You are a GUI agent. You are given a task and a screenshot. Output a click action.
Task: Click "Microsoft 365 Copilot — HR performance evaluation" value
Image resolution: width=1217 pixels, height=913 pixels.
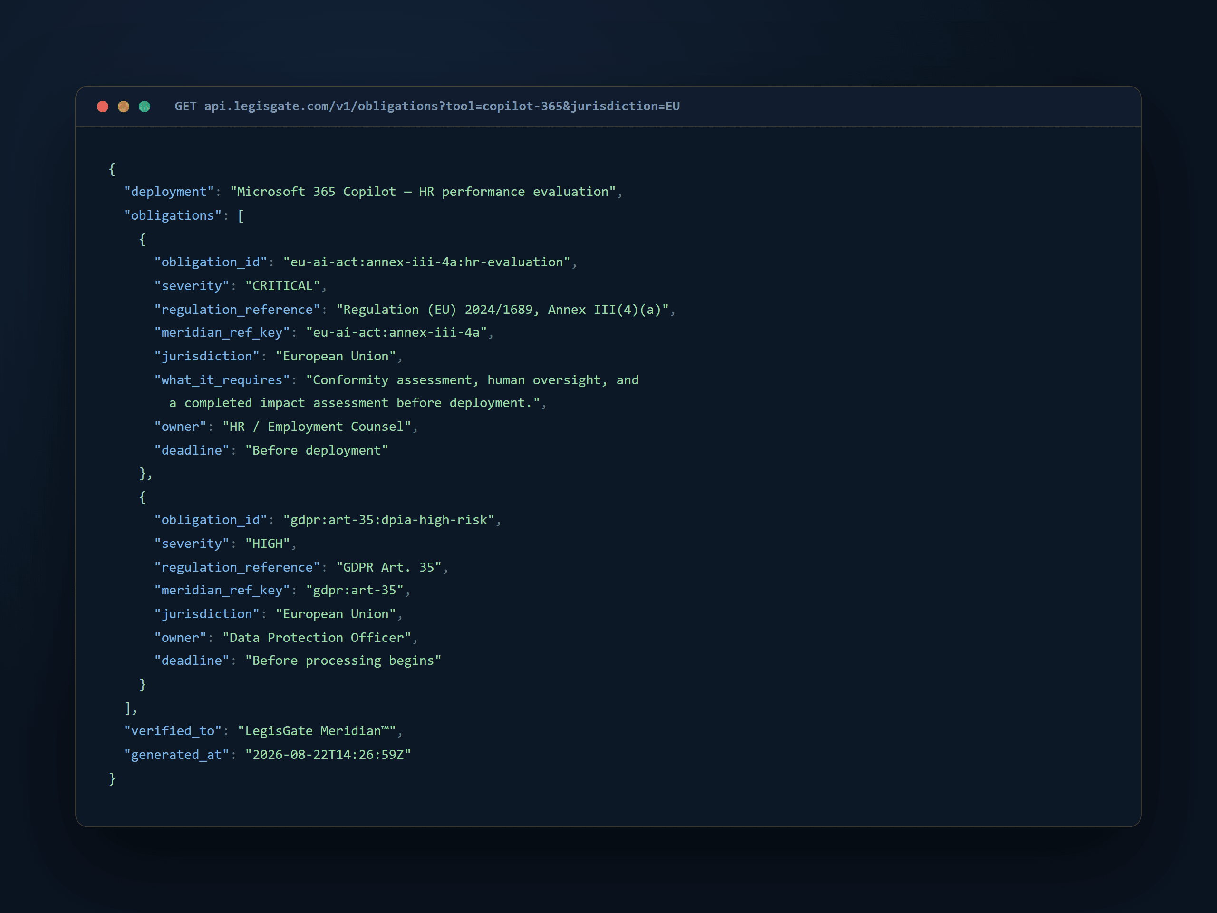coord(423,192)
